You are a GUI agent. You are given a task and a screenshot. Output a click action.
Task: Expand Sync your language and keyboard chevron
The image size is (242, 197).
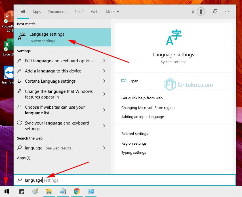pos(104,126)
